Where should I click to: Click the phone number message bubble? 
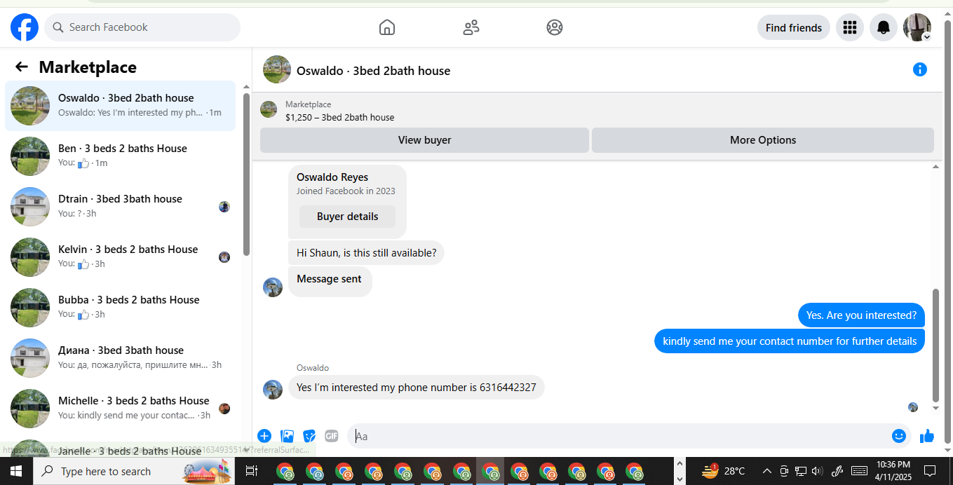coord(416,388)
